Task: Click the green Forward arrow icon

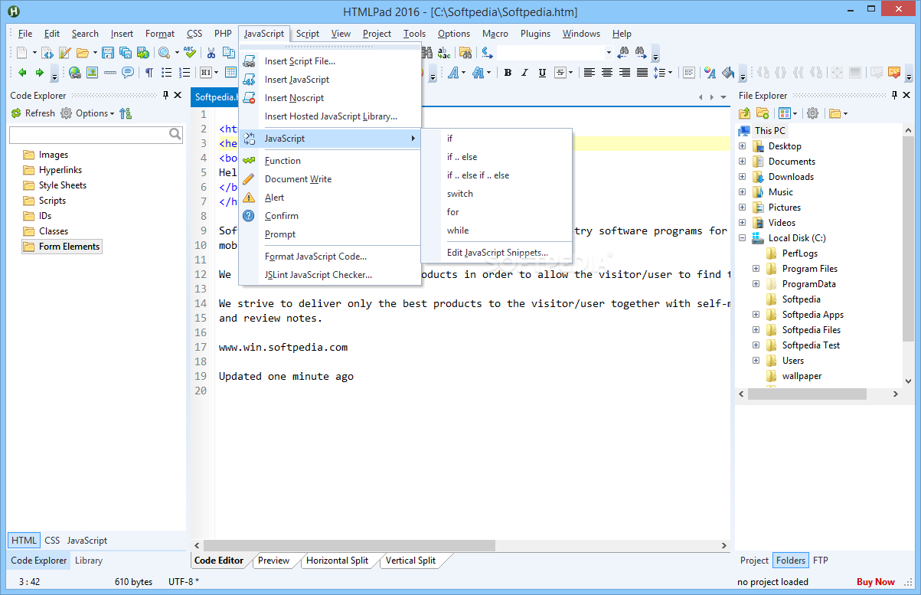Action: pyautogui.click(x=39, y=73)
